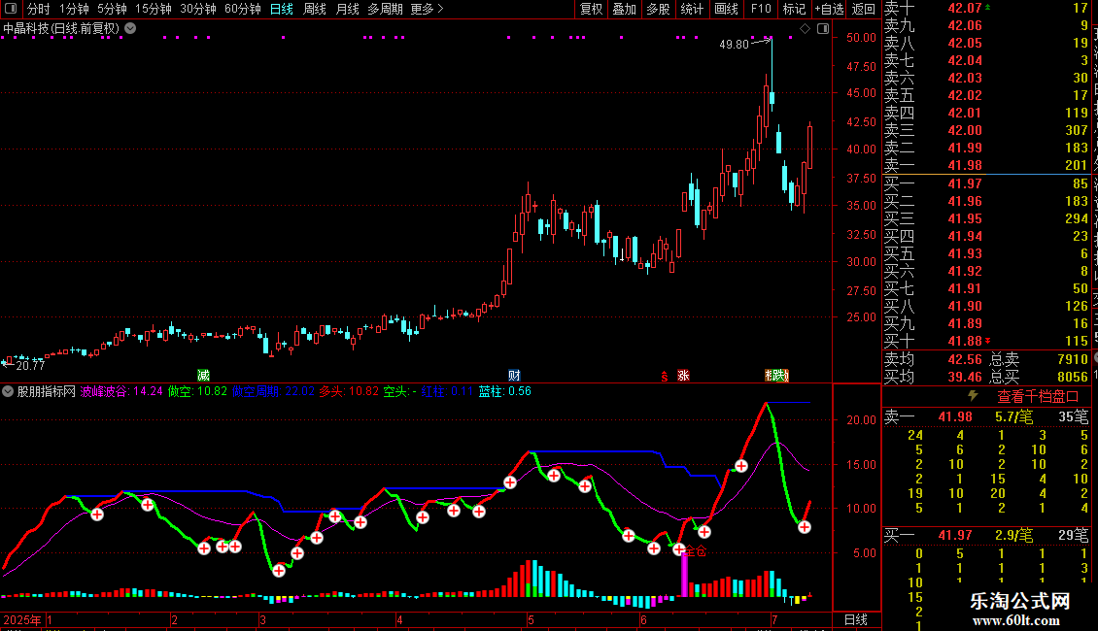Screen dimensions: 1098x631
Task: Click the month 5 marker on timeline
Action: click(531, 619)
